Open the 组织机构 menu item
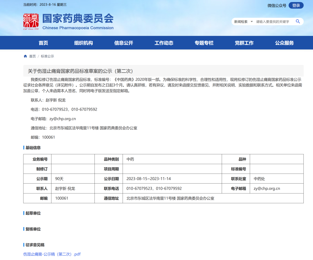 tap(83, 43)
